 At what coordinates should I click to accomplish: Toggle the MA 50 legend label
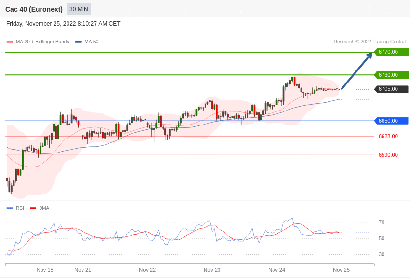tap(91, 42)
